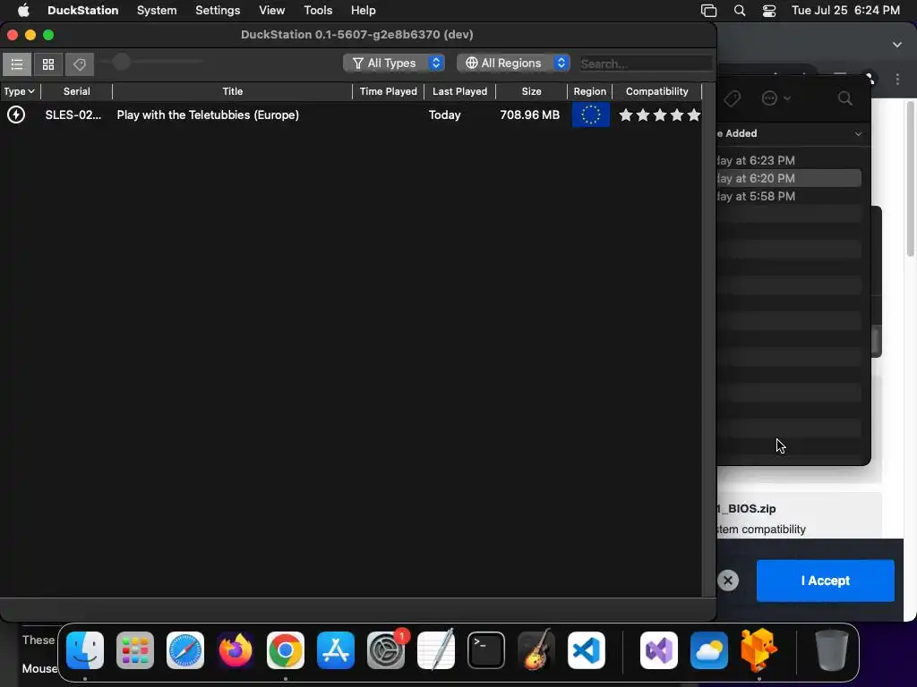Open the cloud weather app in Dock
This screenshot has height=687, width=917.
point(709,650)
